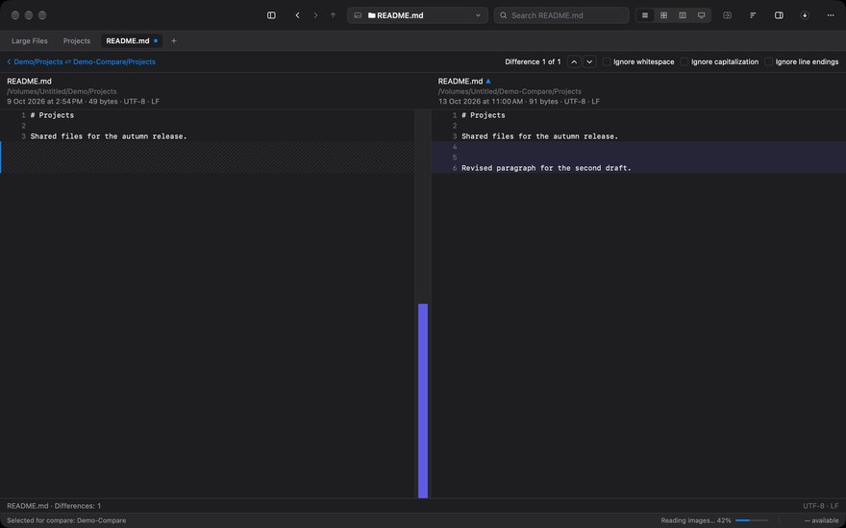Open the sort options toolbar icon
The image size is (846, 528).
[753, 15]
